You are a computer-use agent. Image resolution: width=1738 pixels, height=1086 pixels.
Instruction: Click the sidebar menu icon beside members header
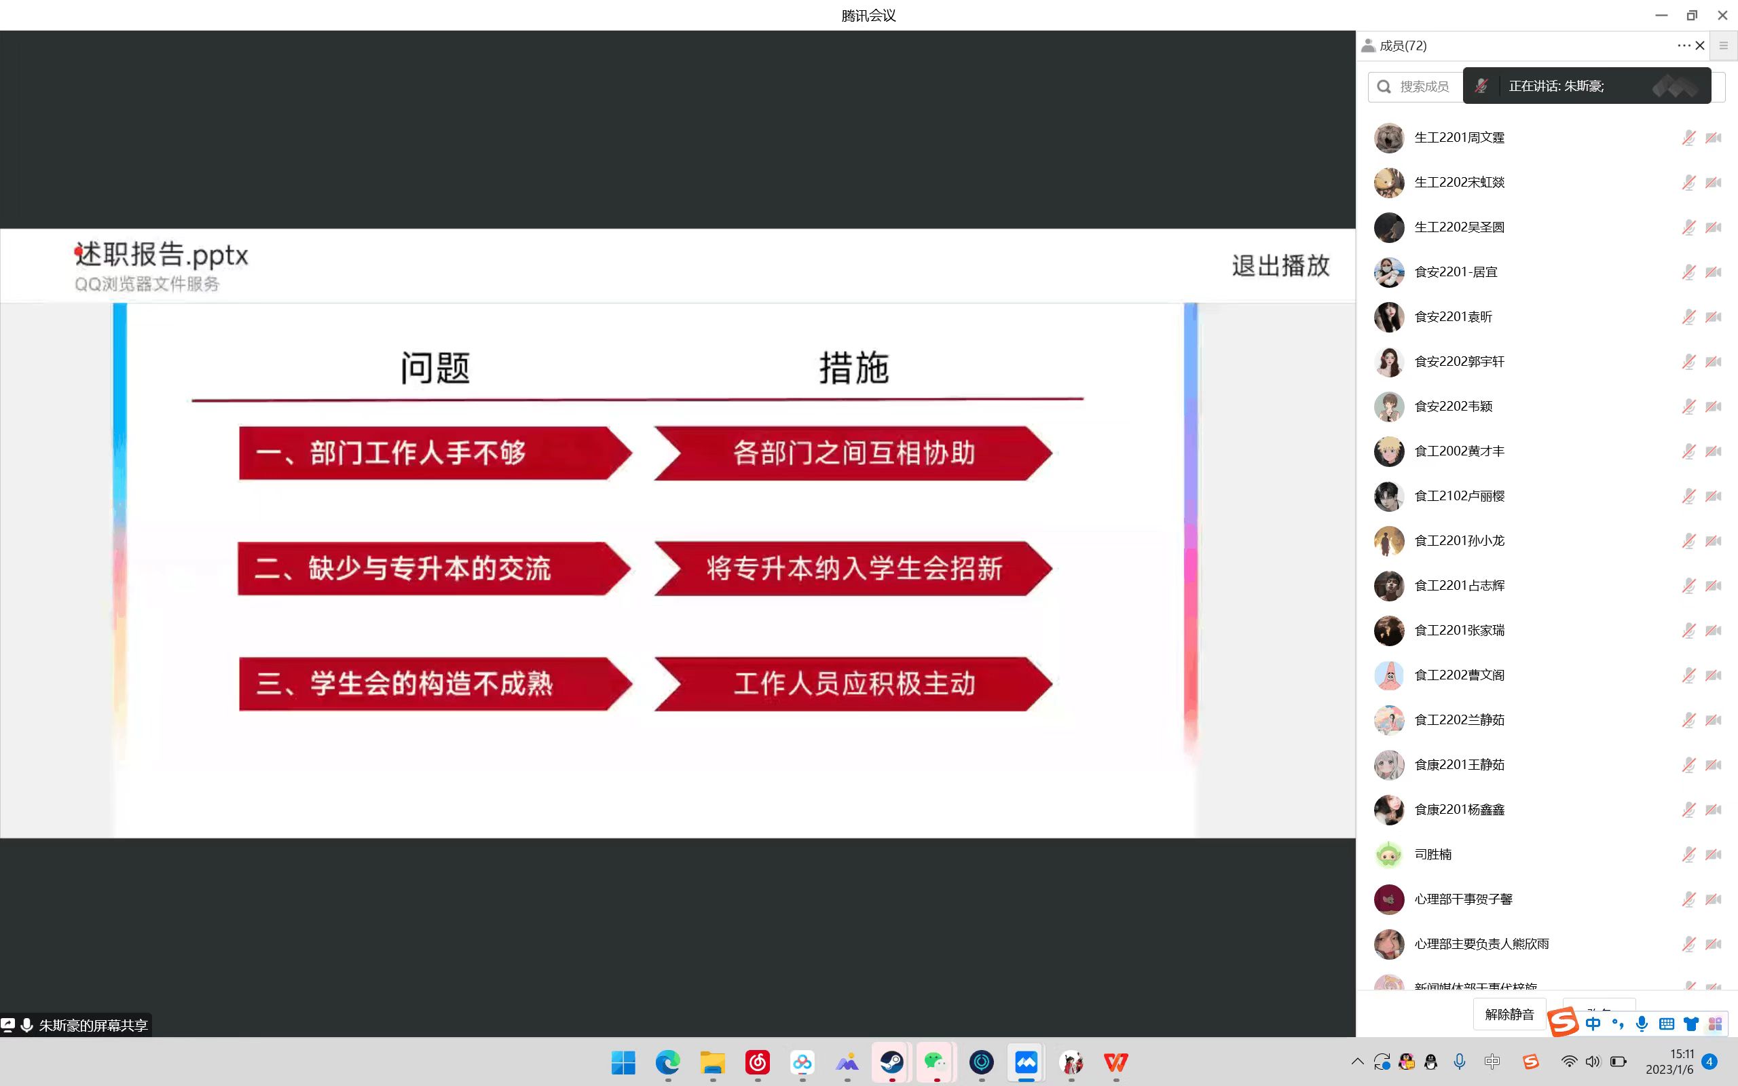pyautogui.click(x=1724, y=45)
